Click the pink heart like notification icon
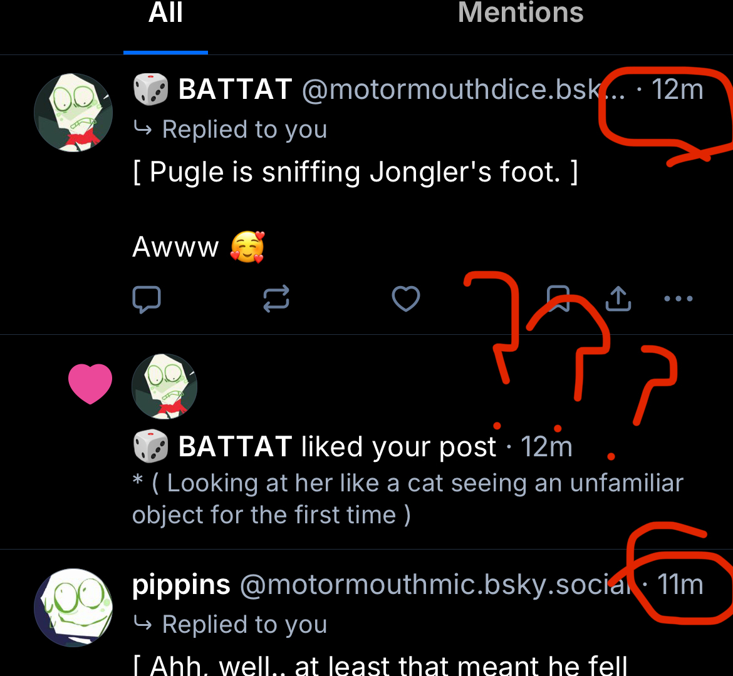Image resolution: width=733 pixels, height=676 pixels. [x=90, y=383]
